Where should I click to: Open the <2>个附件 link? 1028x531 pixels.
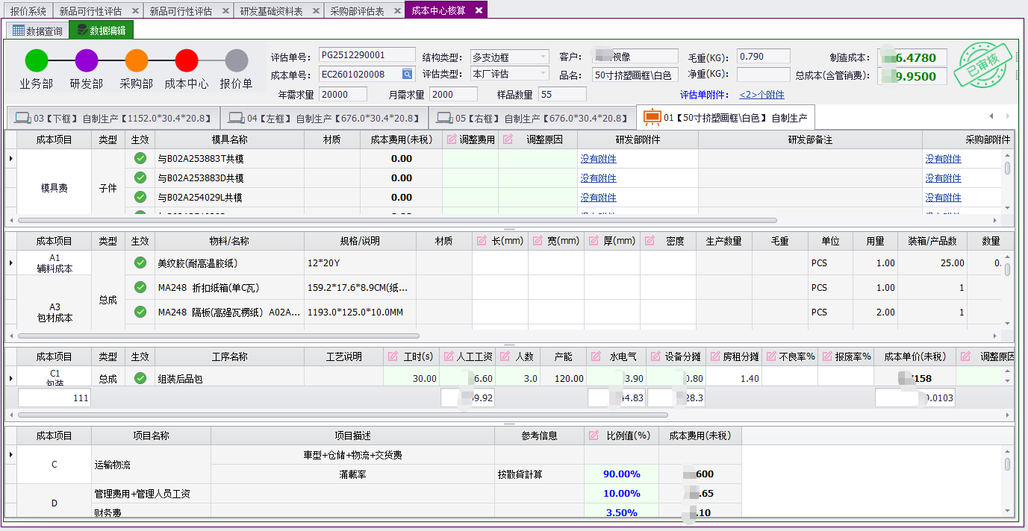click(761, 95)
